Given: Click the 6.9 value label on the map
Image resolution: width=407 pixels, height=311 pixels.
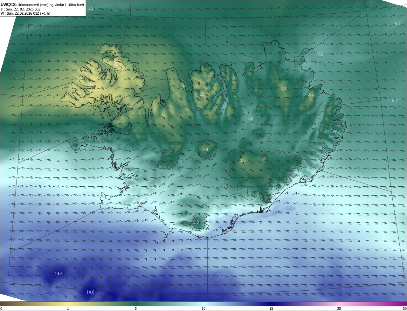Looking at the screenshot, I should 250,118.
